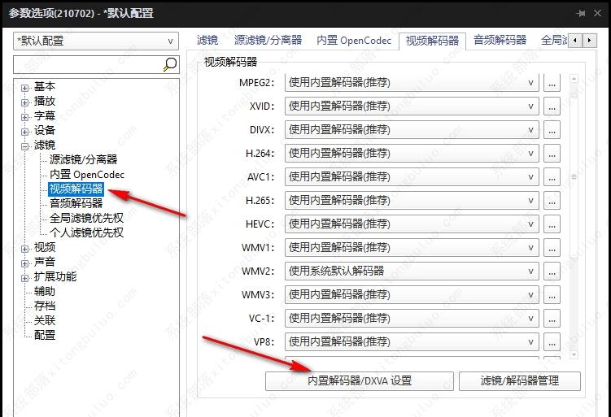Select 音频解码器 in the tree
The width and height of the screenshot is (611, 417).
(x=76, y=203)
